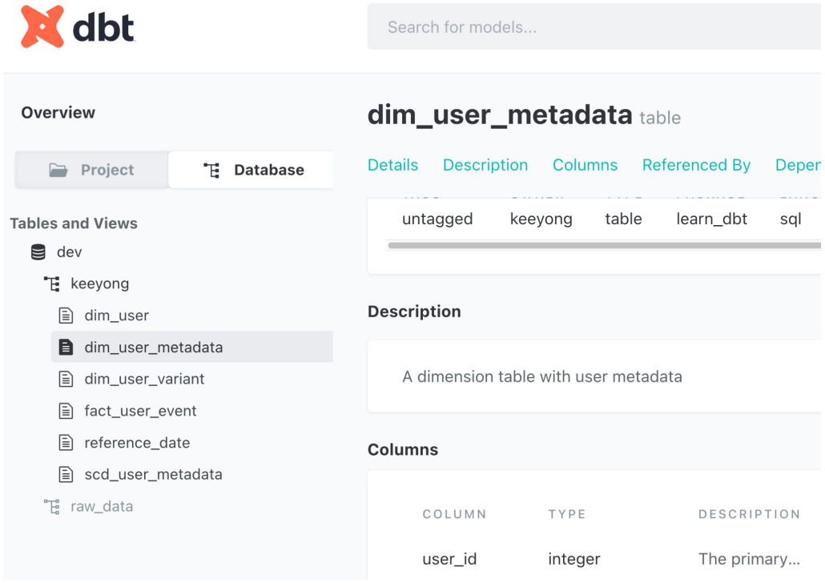
Task: Click the dim_user_variant document icon
Action: 67,379
